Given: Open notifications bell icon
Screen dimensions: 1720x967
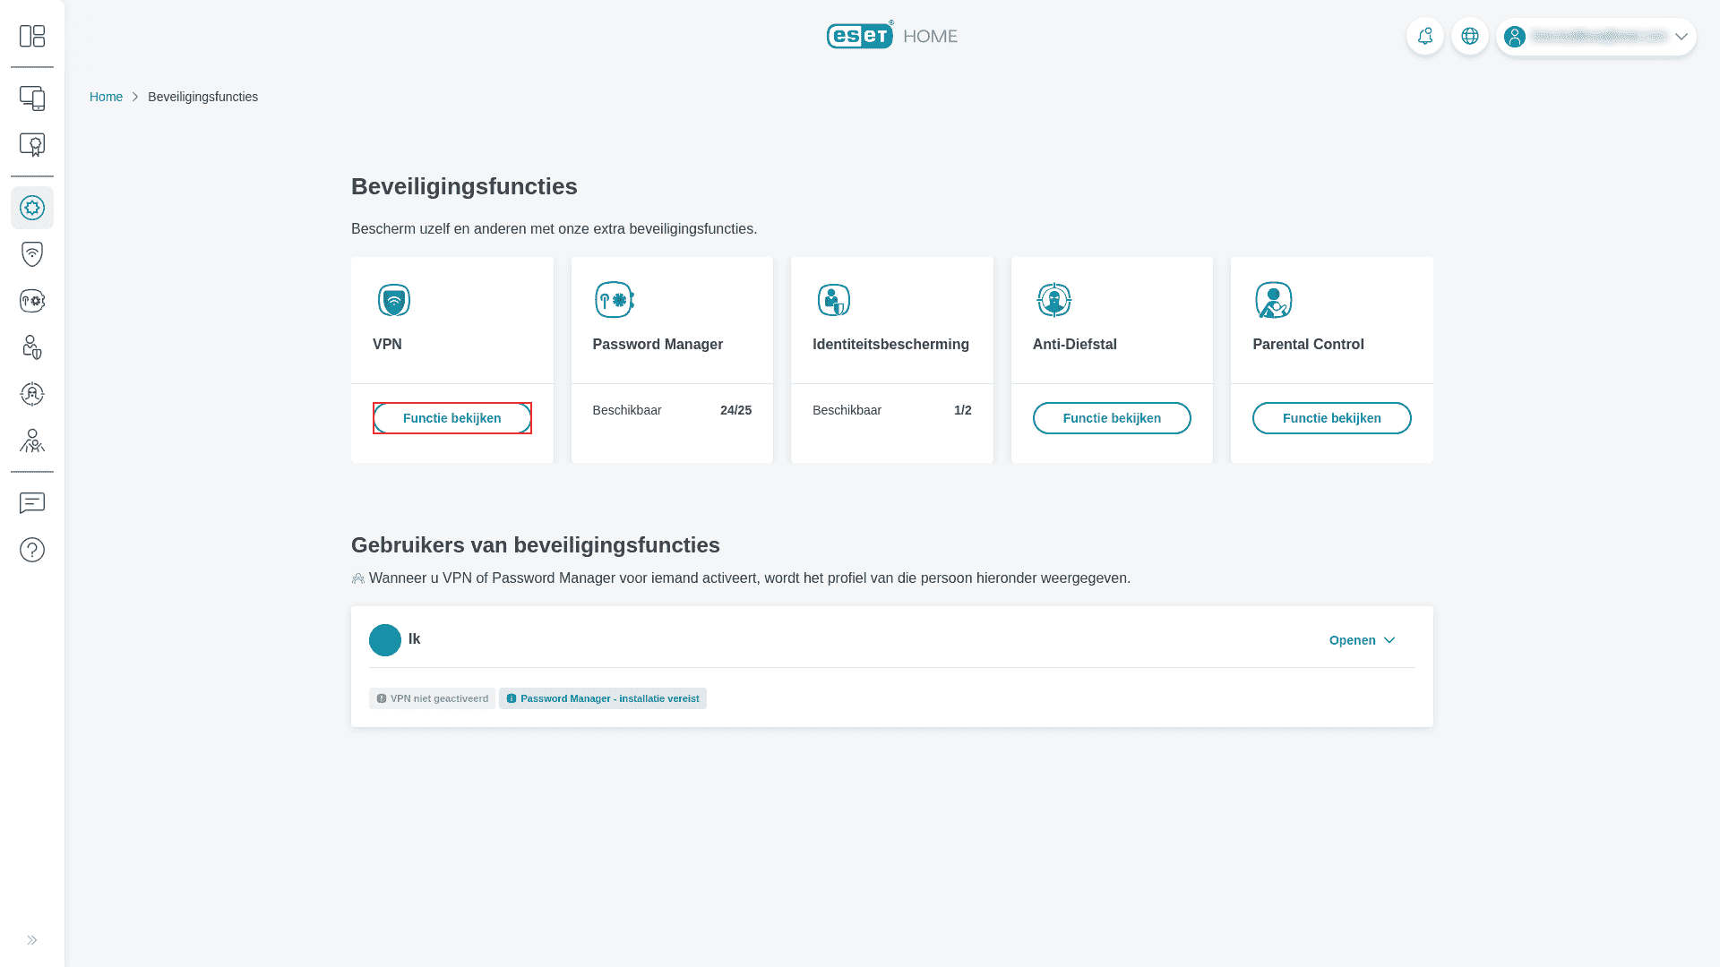Looking at the screenshot, I should pyautogui.click(x=1425, y=37).
